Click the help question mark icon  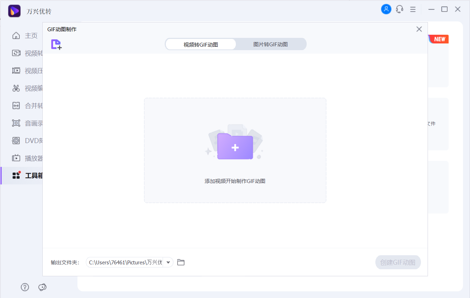coord(25,287)
